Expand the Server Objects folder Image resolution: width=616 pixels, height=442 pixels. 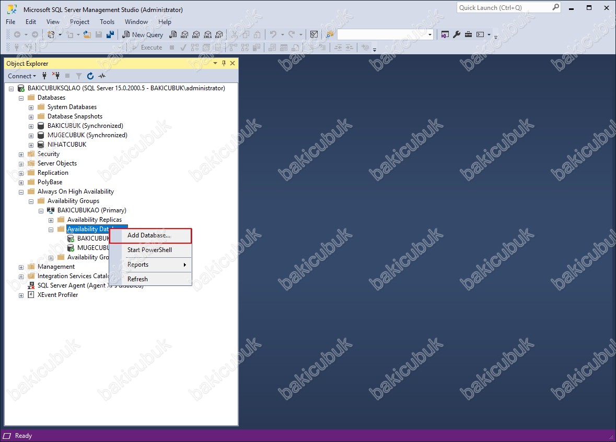21,164
